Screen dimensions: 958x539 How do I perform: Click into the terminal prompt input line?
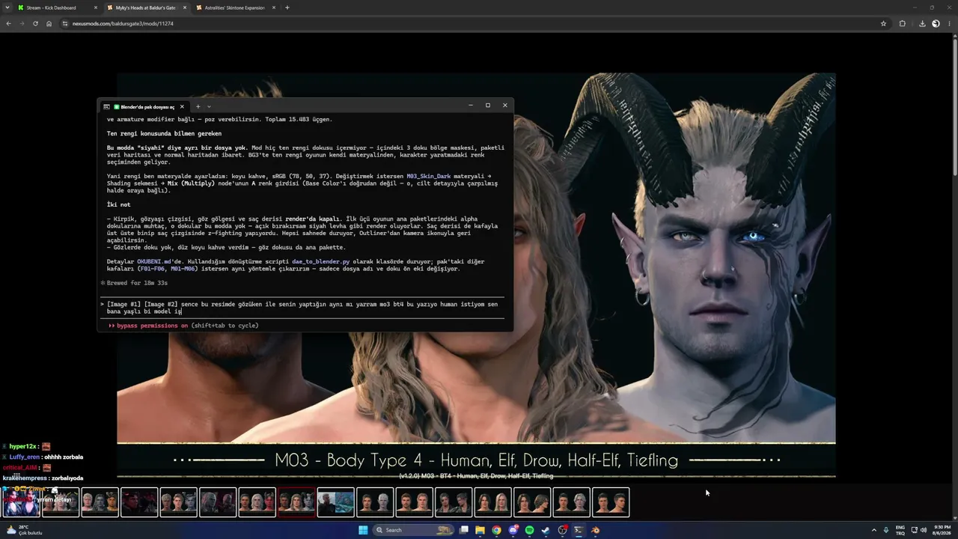coord(303,308)
